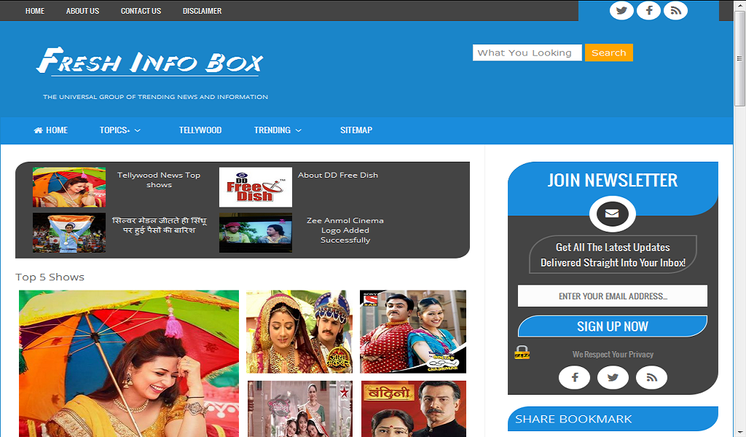
Task: Open the RSS feed icon at top right
Action: pyautogui.click(x=675, y=10)
